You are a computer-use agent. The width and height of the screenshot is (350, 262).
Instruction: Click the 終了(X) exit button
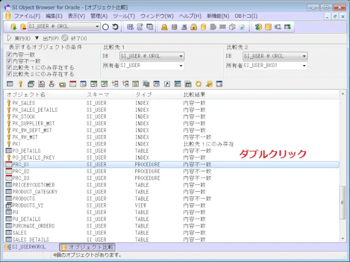point(74,38)
